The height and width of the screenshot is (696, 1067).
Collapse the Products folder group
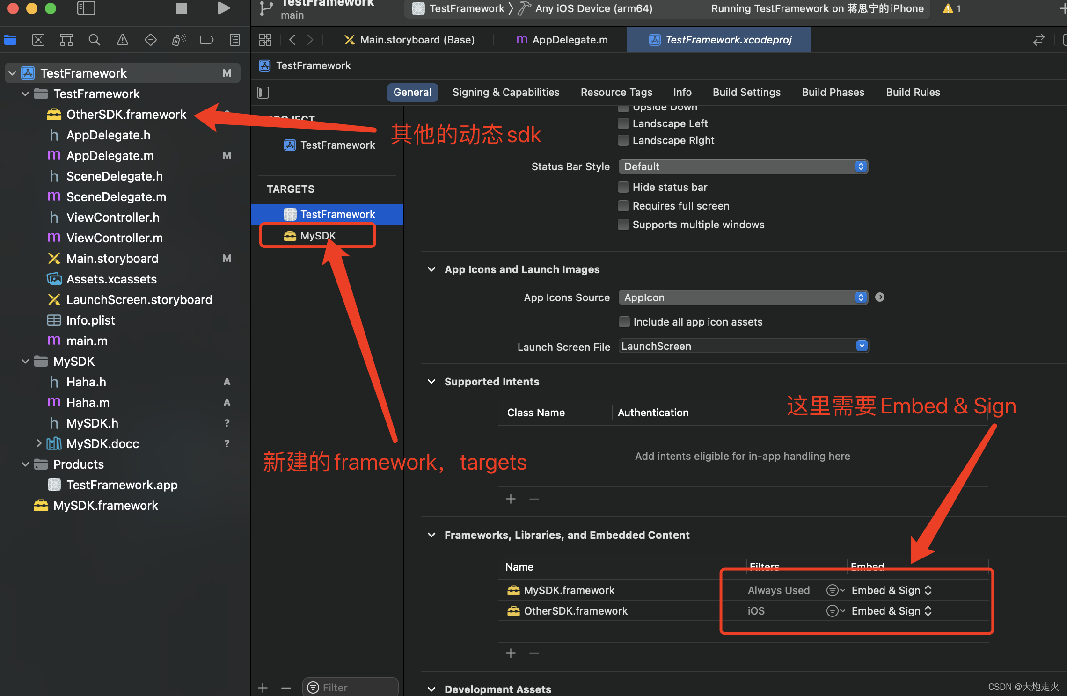point(25,464)
